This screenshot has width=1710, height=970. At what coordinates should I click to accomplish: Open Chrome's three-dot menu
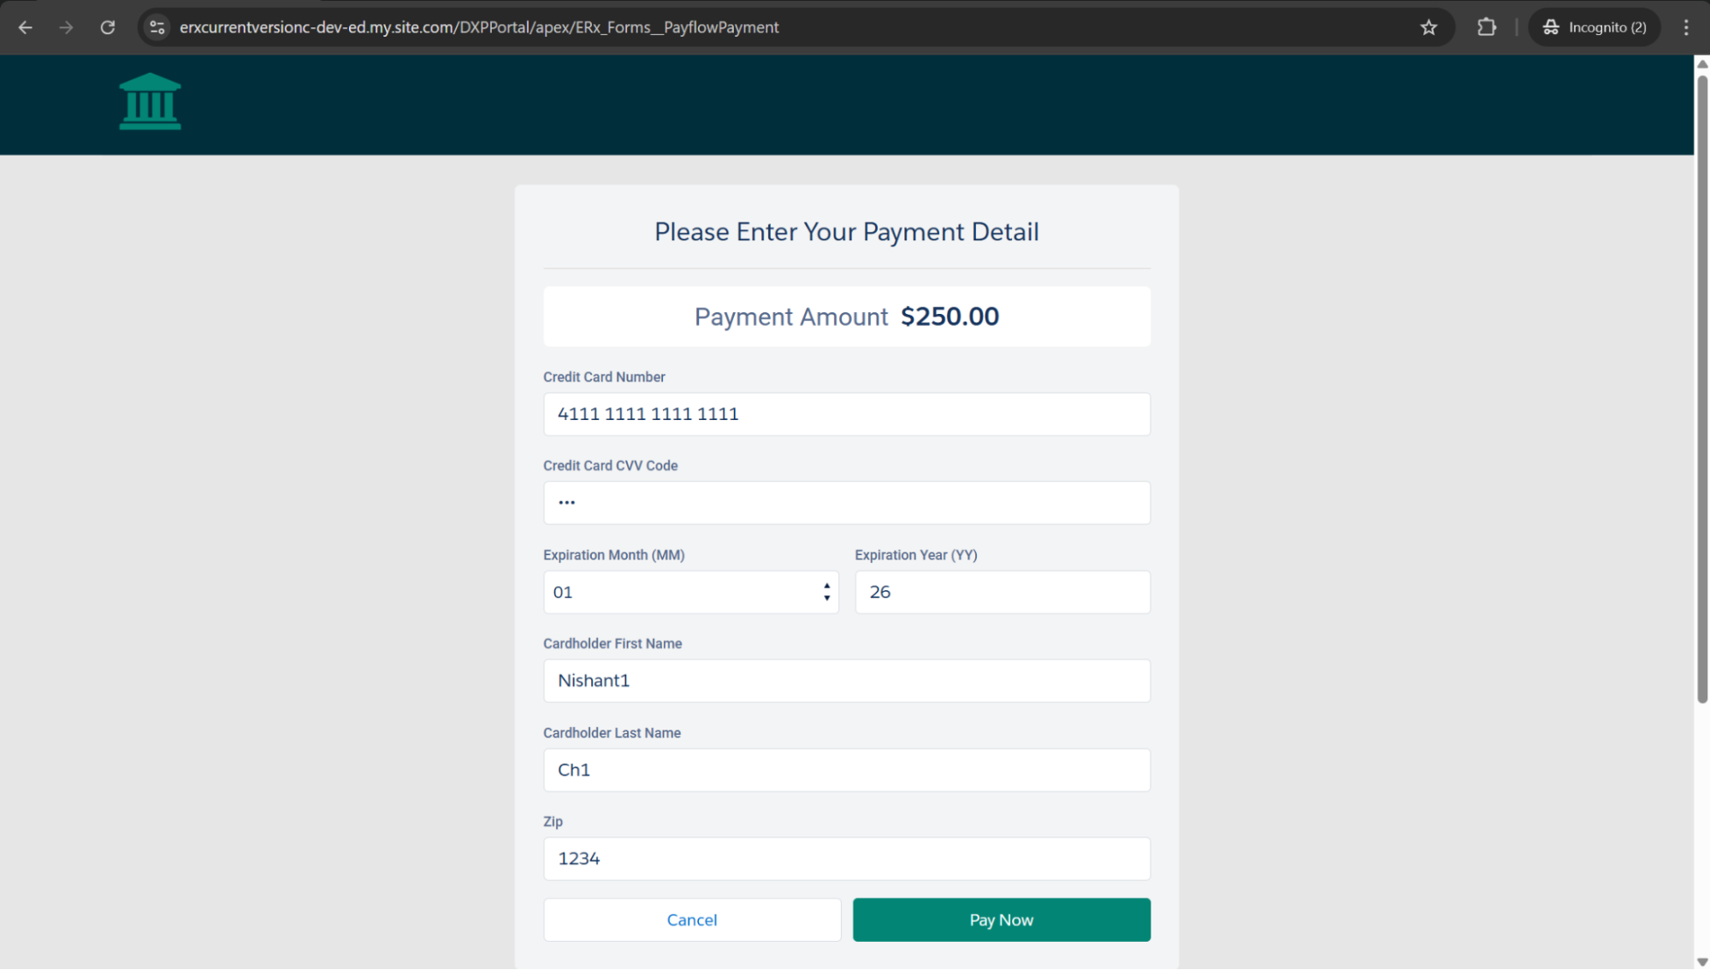point(1686,27)
